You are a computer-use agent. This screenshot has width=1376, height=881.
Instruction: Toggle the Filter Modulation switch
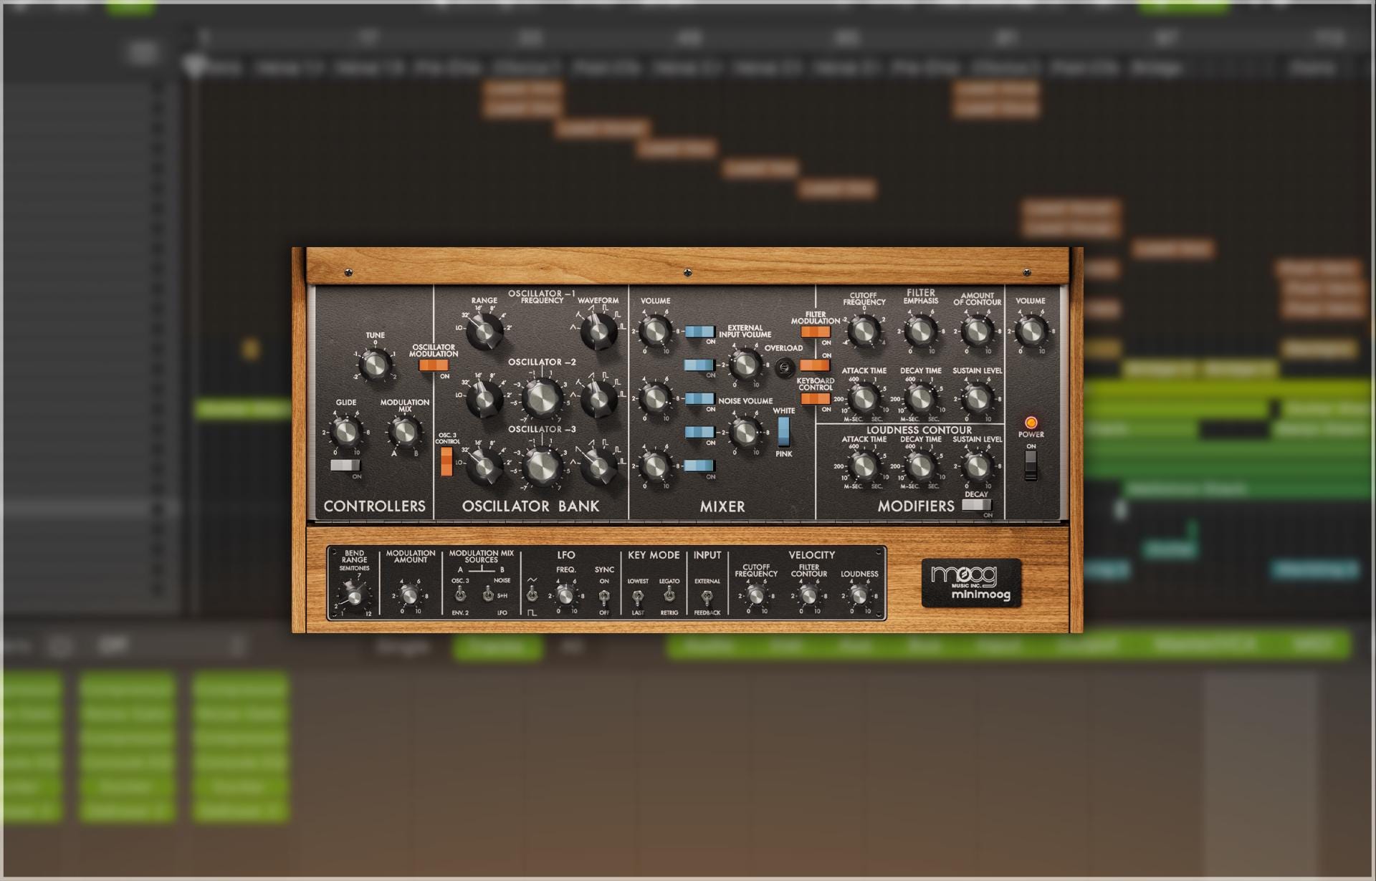pyautogui.click(x=816, y=332)
